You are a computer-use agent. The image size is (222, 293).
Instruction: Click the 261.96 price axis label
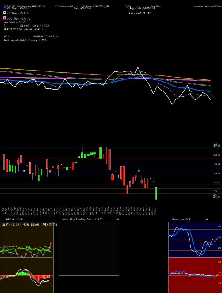click(x=216, y=155)
